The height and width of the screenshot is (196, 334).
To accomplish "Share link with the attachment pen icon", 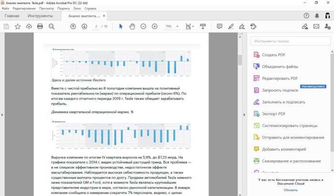I will [x=305, y=26].
